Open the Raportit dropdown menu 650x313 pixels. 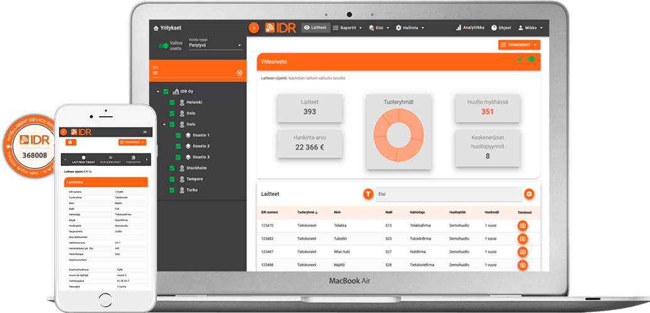point(347,28)
